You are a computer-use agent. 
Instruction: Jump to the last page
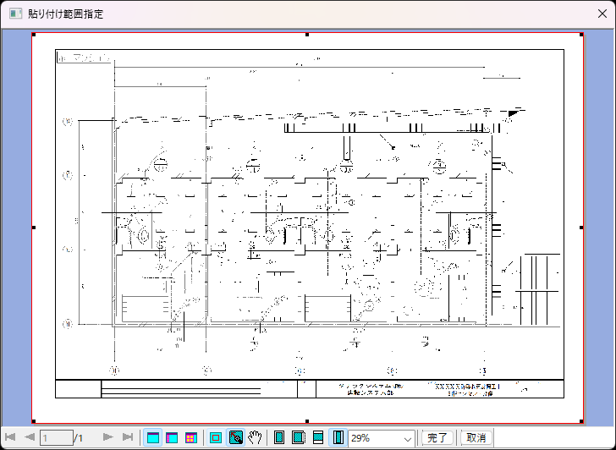[x=128, y=437]
